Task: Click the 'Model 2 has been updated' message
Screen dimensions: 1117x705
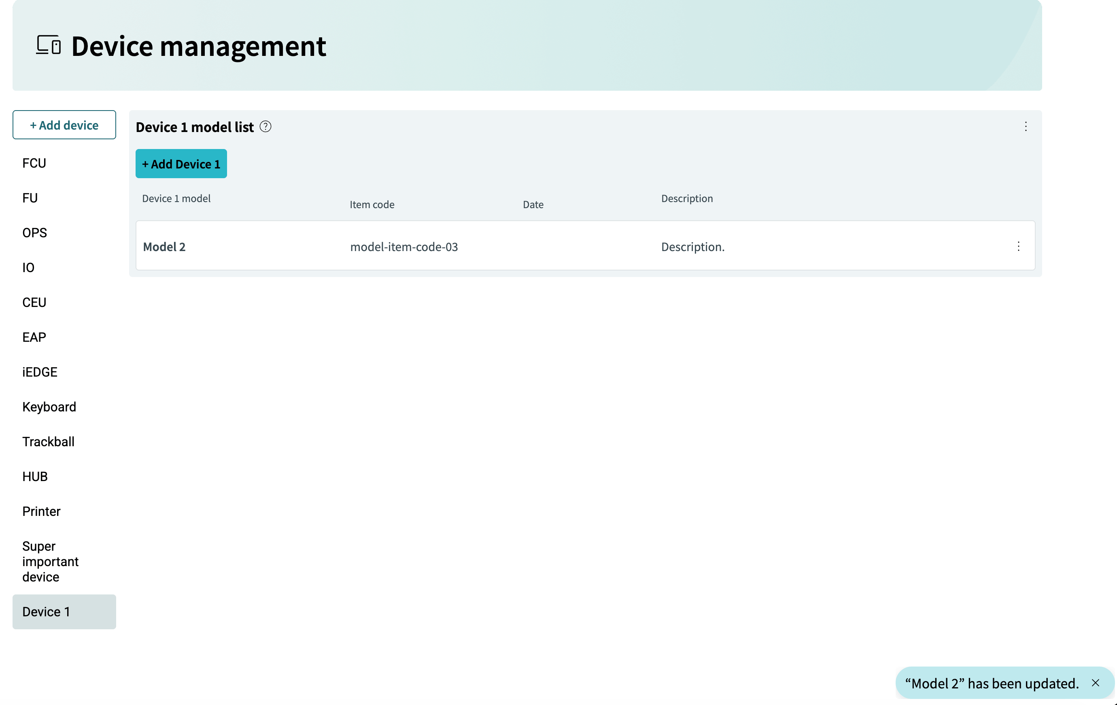Action: (992, 683)
